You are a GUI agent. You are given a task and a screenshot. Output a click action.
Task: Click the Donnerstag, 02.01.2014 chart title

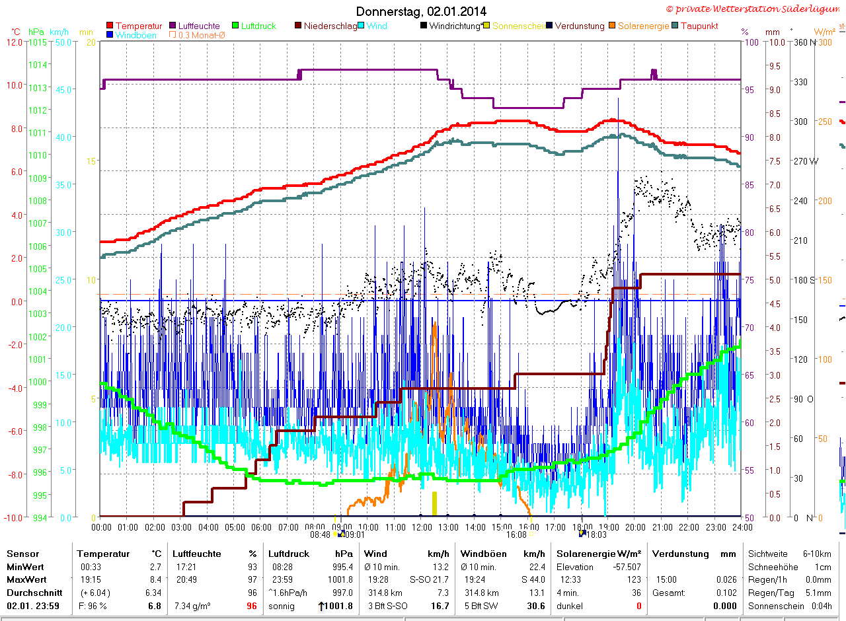[x=421, y=11]
